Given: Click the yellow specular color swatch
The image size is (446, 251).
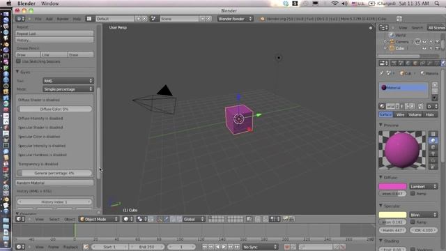Looking at the screenshot, I should (x=392, y=215).
